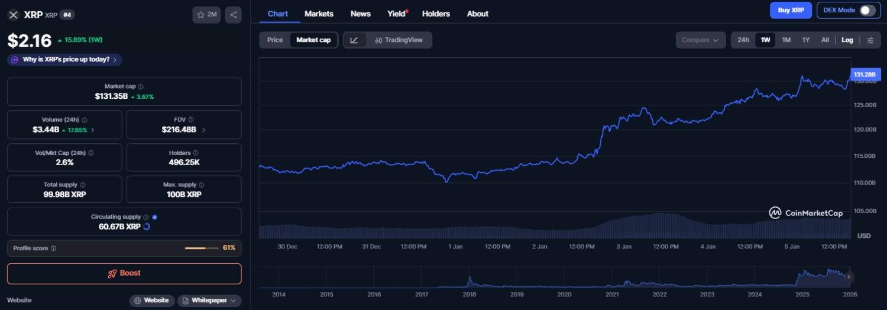Select Price view instead of Market cap
Image resolution: width=887 pixels, height=310 pixels.
(275, 40)
